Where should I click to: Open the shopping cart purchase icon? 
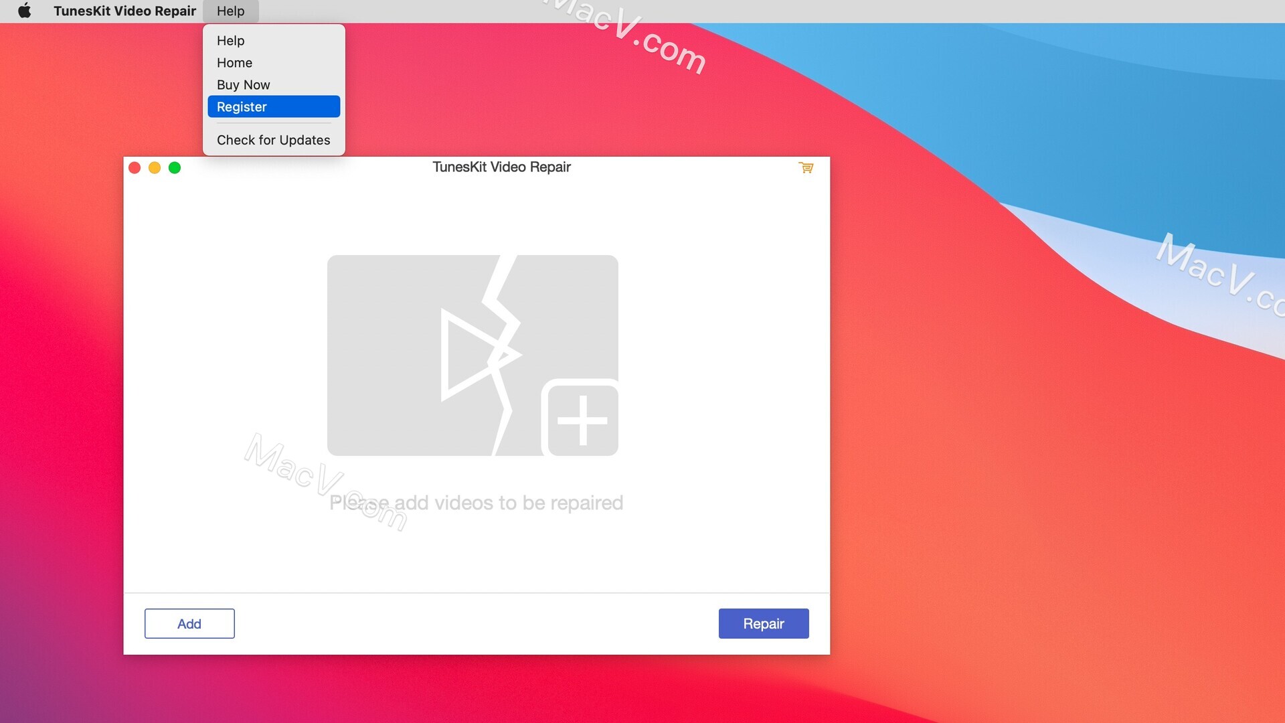(806, 167)
